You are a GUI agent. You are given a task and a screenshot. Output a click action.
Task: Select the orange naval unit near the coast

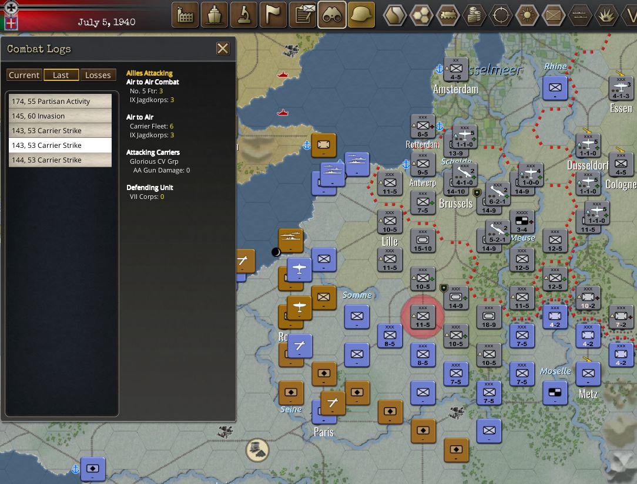click(x=290, y=241)
